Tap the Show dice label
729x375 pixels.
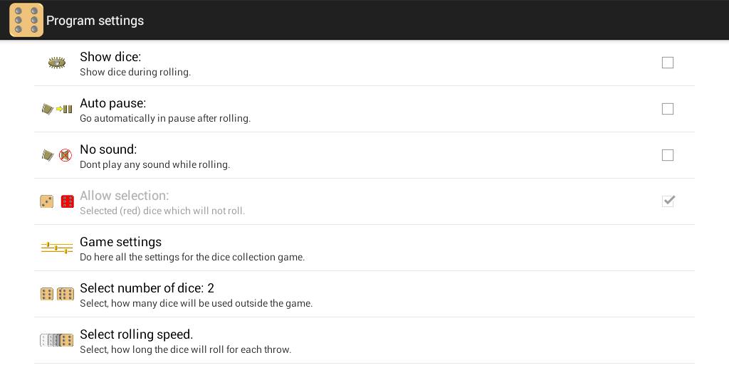click(x=110, y=57)
